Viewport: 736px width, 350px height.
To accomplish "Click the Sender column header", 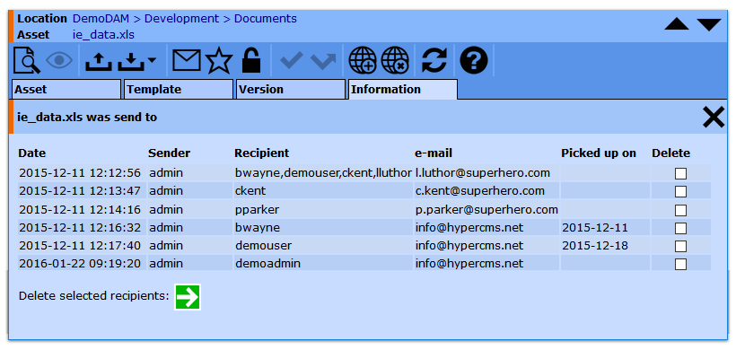I will (x=170, y=153).
